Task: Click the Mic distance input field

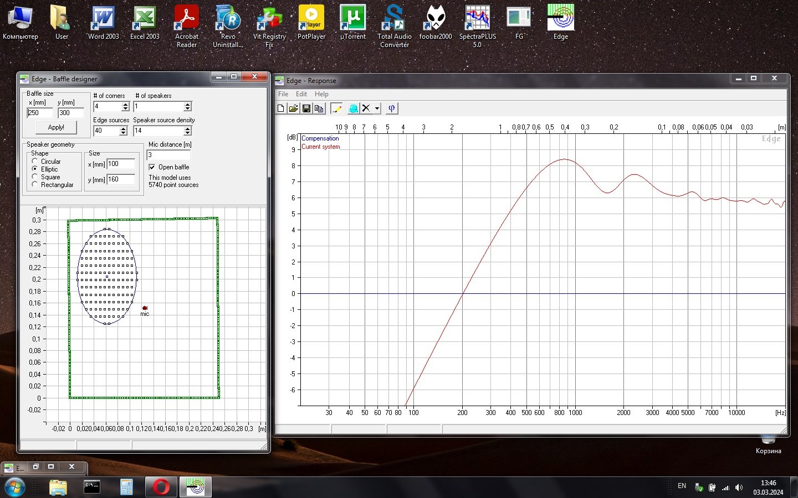Action: tap(168, 155)
